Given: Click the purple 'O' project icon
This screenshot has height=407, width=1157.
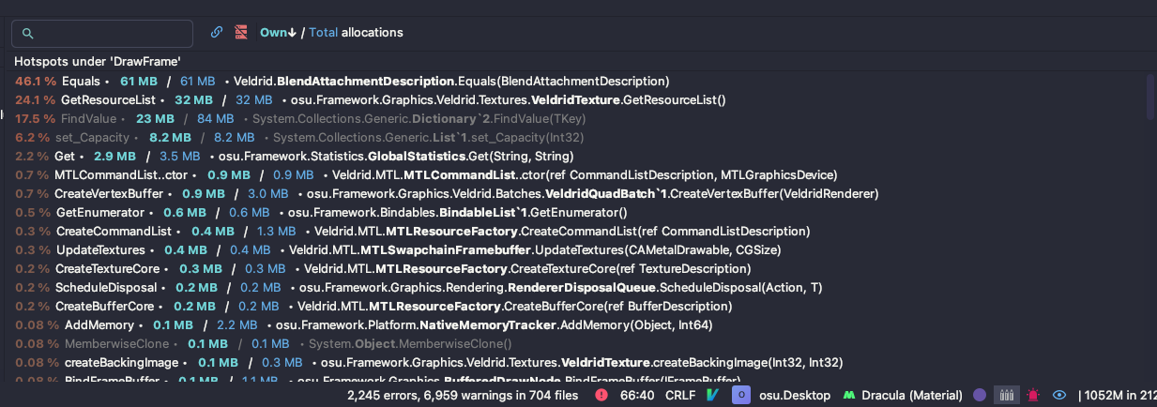Looking at the screenshot, I should pyautogui.click(x=740, y=396).
